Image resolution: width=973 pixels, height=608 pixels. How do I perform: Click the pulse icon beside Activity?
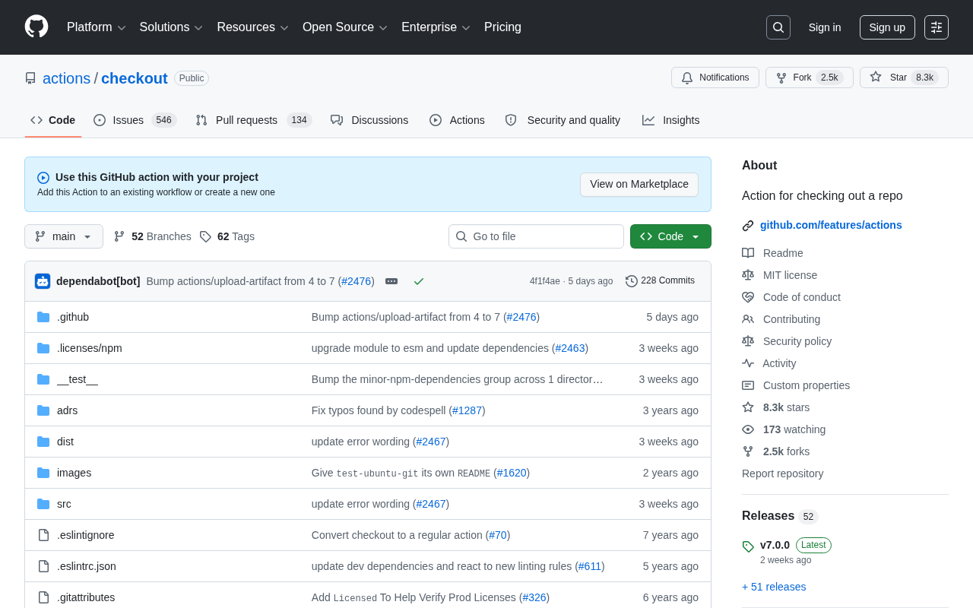[748, 363]
